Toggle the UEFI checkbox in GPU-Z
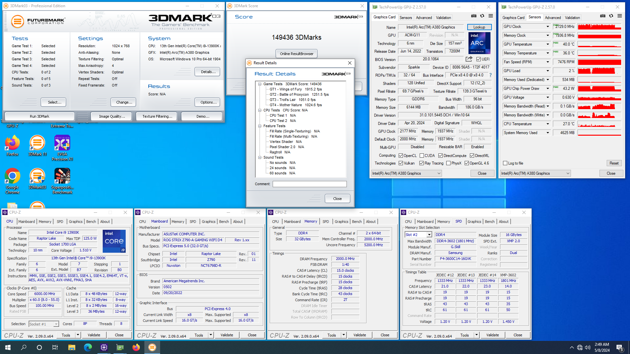Screen dimensions: 630x354 tap(478, 59)
